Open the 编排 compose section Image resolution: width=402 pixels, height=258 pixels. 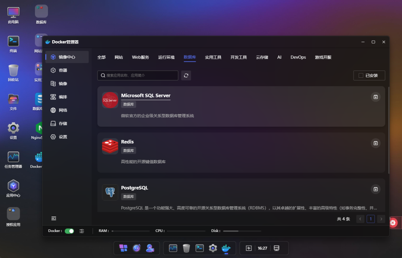pyautogui.click(x=67, y=97)
